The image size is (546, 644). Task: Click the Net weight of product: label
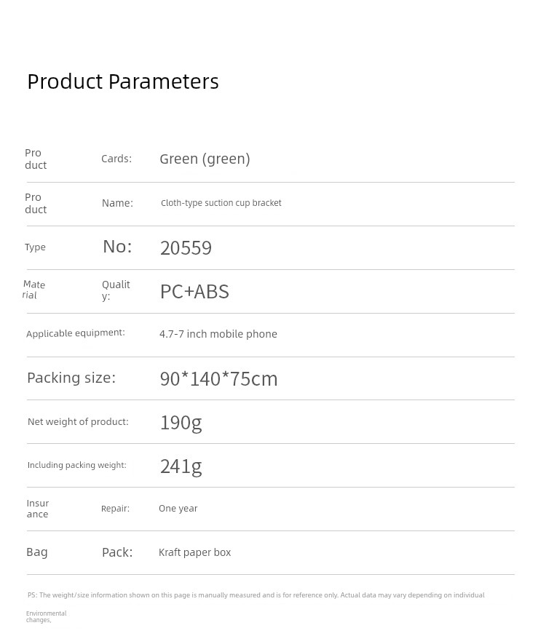click(x=78, y=422)
